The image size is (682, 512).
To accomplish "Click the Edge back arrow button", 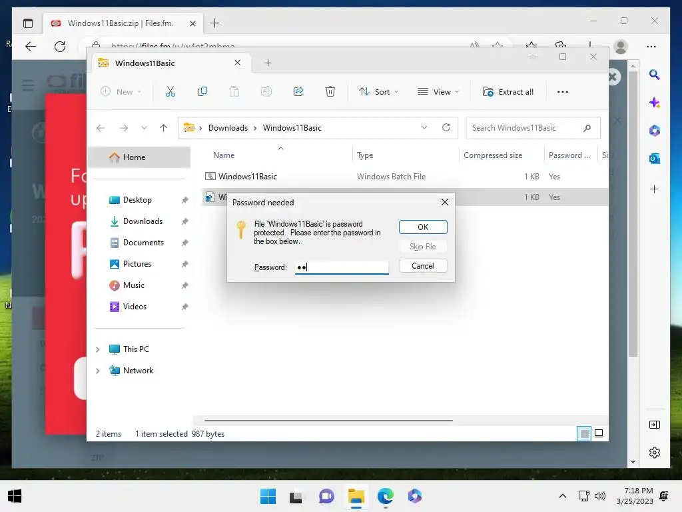I will point(31,46).
